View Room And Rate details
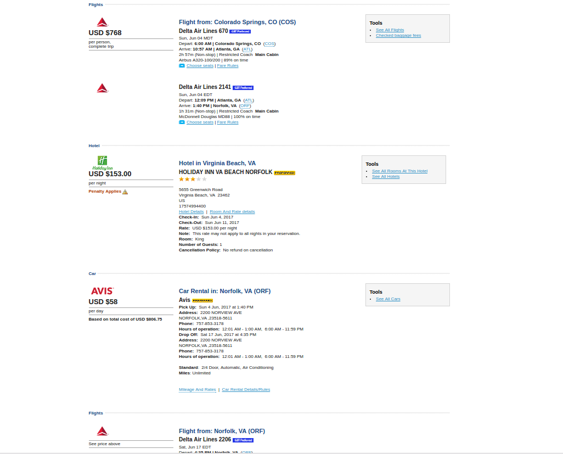This screenshot has width=563, height=454. (232, 212)
